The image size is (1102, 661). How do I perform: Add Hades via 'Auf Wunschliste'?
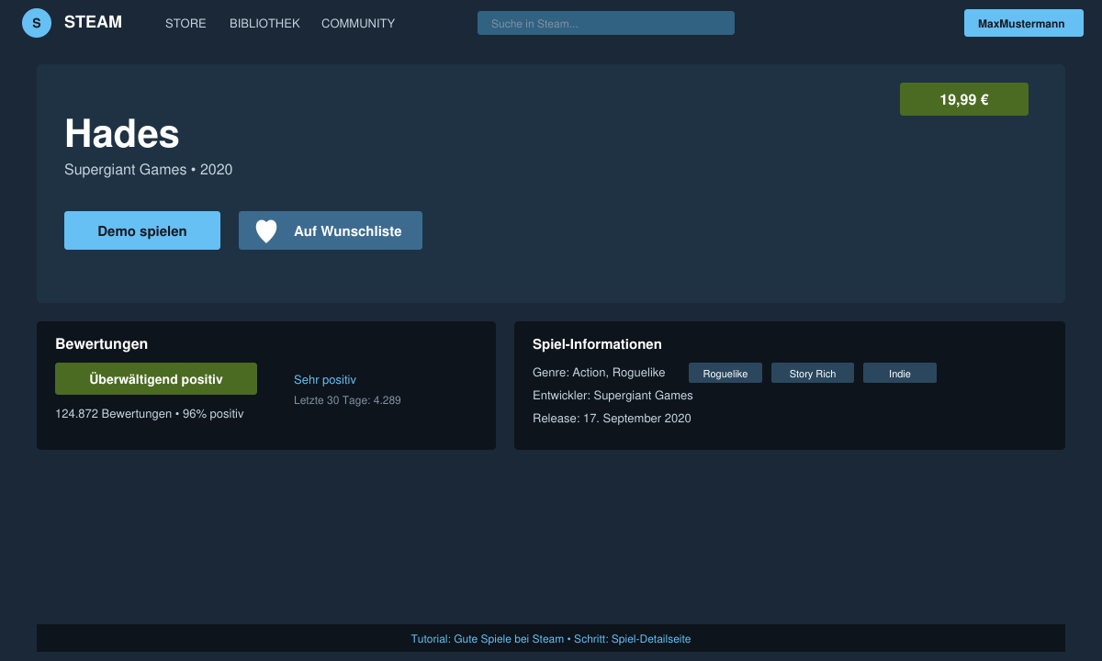click(331, 230)
